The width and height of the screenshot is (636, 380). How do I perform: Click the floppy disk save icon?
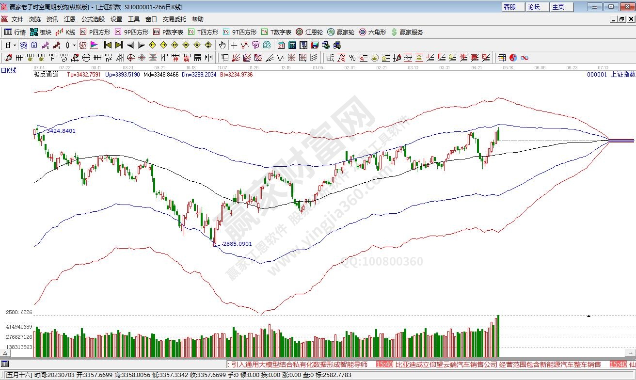pyautogui.click(x=314, y=45)
